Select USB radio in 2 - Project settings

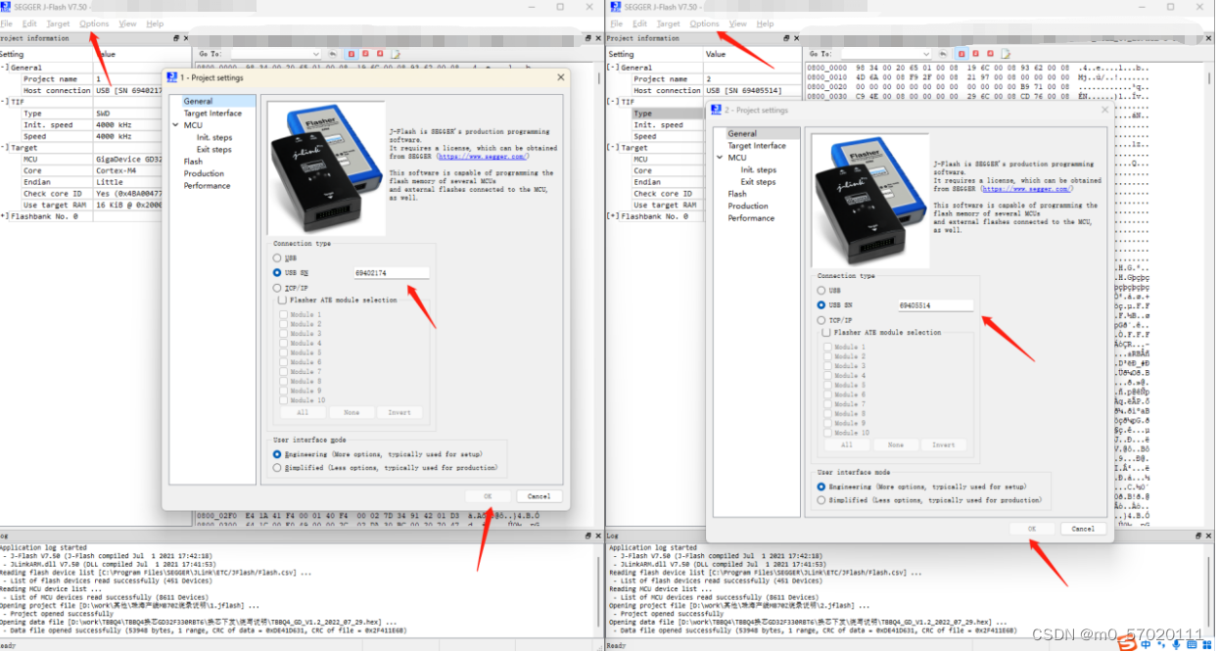click(821, 290)
